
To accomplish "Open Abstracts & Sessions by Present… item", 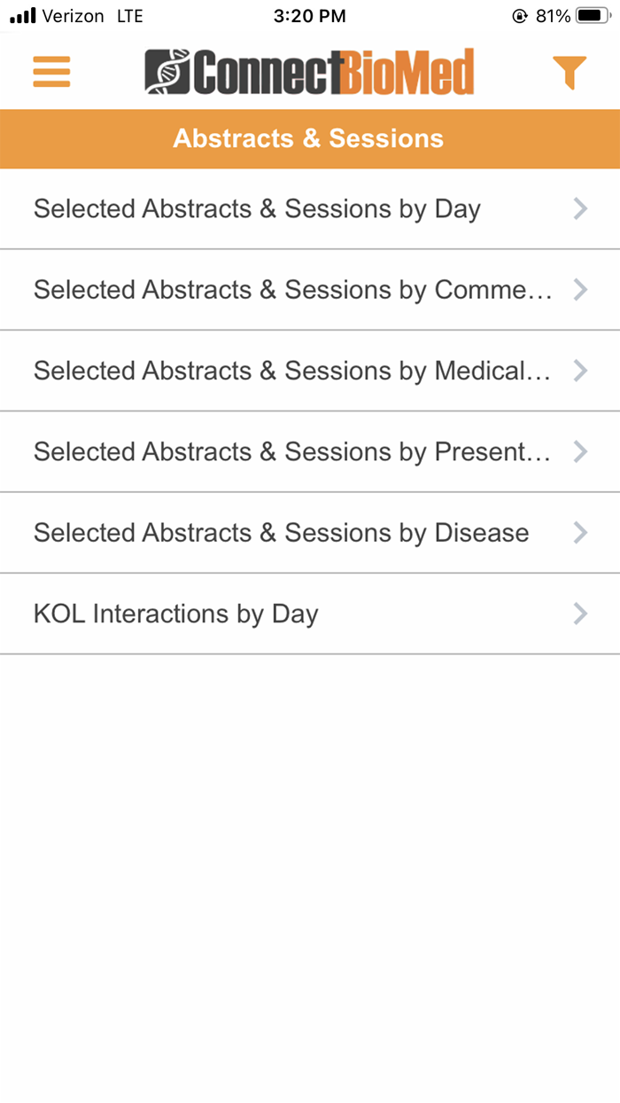I will click(x=292, y=452).
